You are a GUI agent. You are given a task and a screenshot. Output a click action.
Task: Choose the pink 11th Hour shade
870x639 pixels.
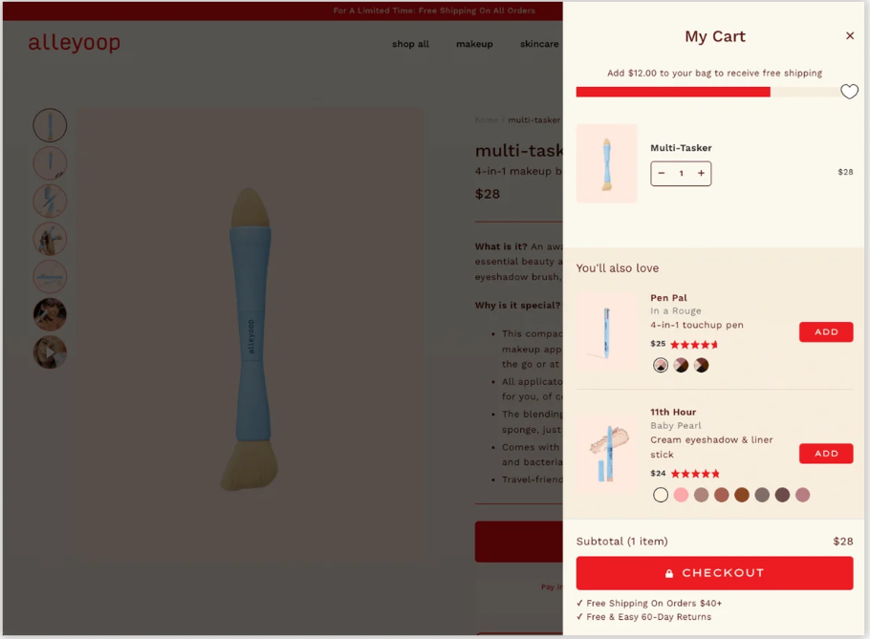pos(681,495)
